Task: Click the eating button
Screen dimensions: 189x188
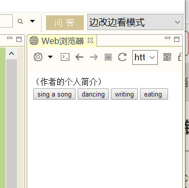Action: [154, 94]
